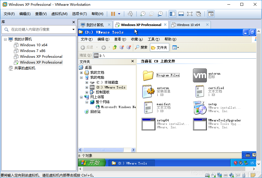This screenshot has height=178, width=262.
Task: Click the 后退 back button
Action: point(87,47)
